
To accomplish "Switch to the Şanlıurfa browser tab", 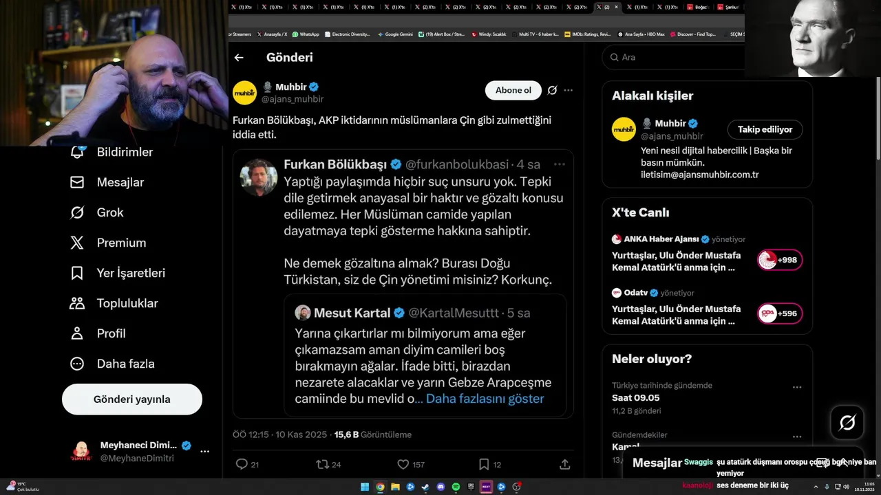I will [x=728, y=7].
